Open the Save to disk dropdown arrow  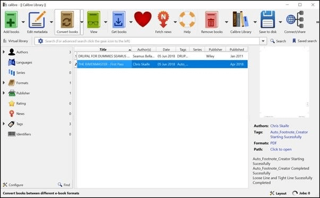[x=280, y=22]
